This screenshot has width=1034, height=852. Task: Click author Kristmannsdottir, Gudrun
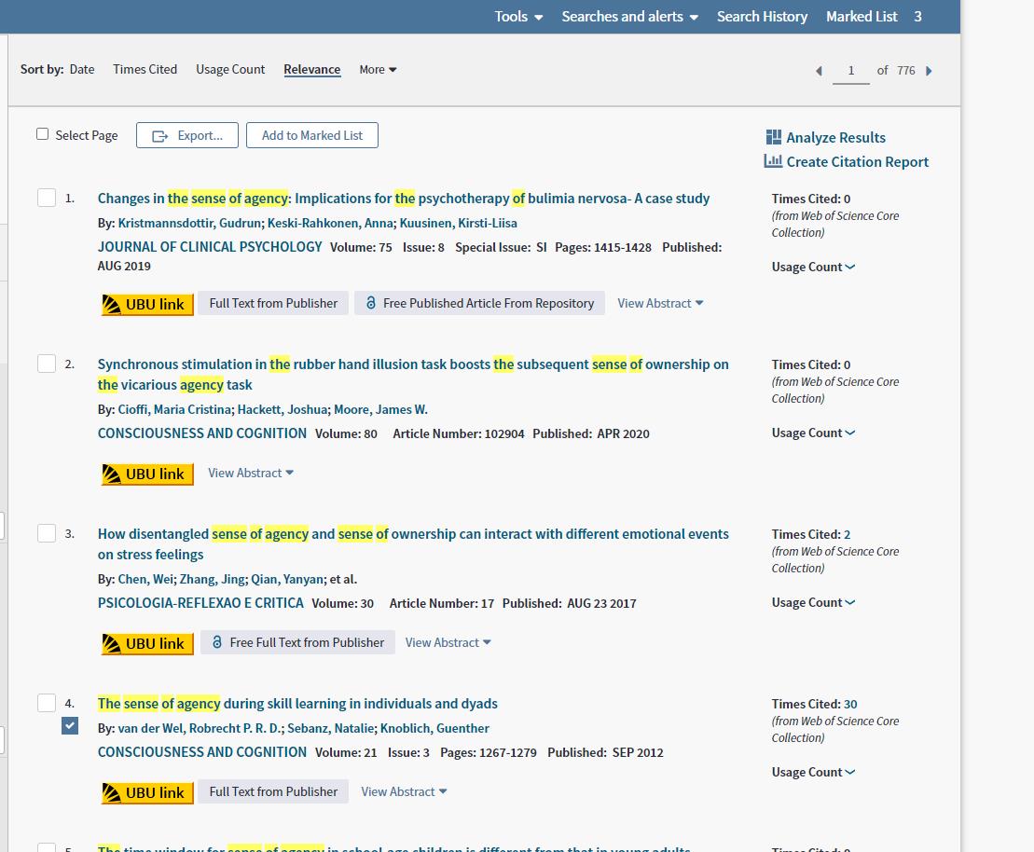(x=189, y=223)
